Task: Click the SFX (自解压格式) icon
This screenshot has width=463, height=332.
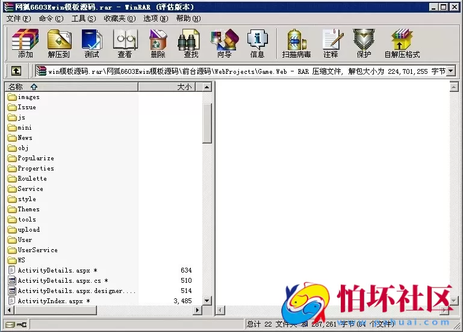Action: point(402,43)
